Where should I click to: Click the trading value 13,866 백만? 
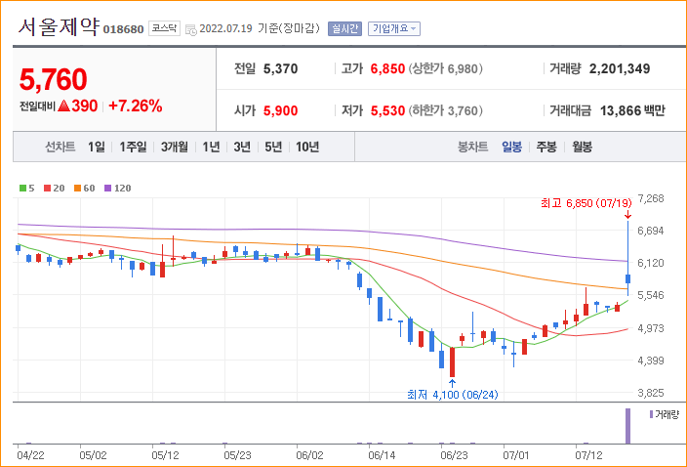click(x=632, y=111)
